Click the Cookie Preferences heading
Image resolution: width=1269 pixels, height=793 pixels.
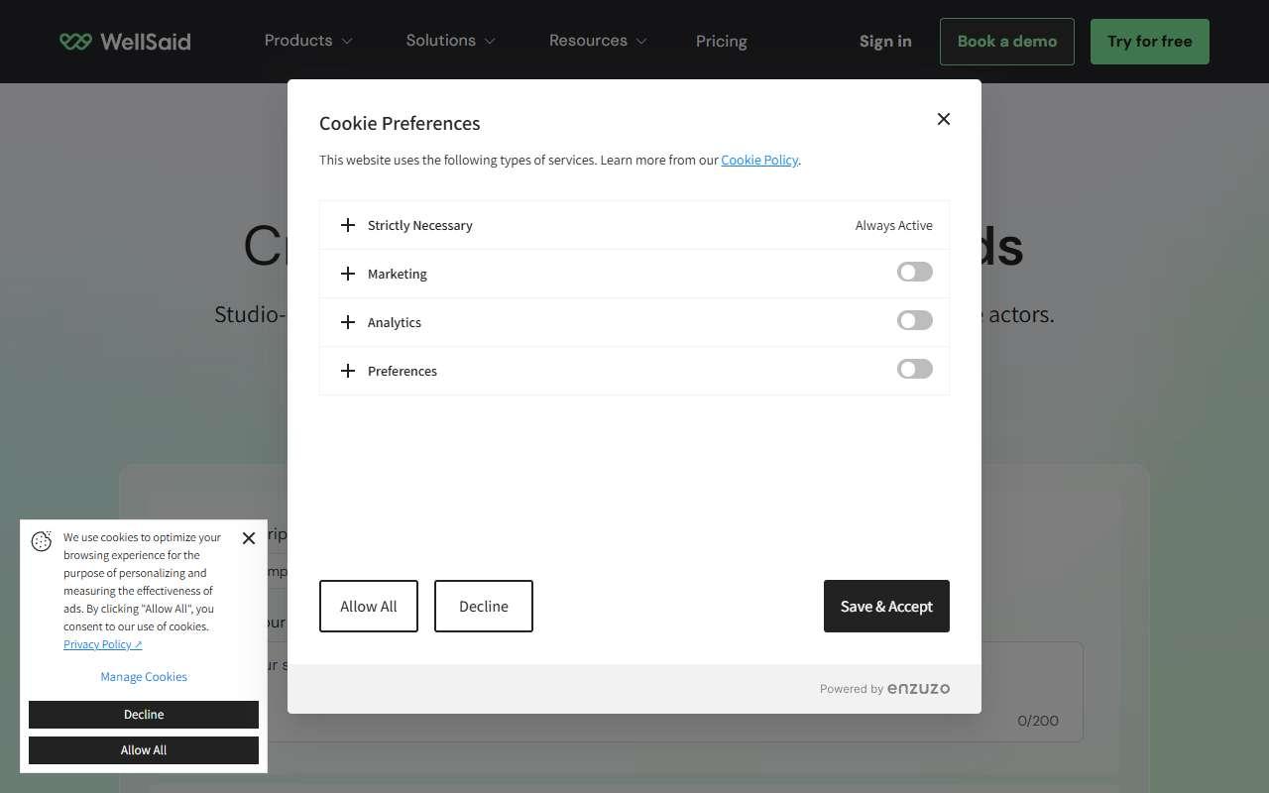400,124
